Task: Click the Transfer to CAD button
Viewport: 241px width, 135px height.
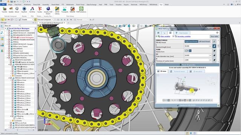Action: pyautogui.click(x=186, y=105)
